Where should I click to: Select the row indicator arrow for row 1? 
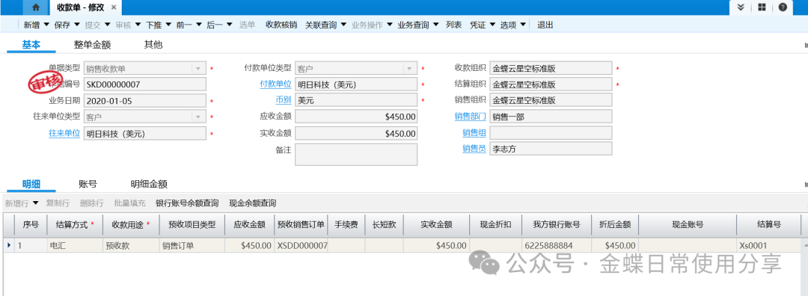[9, 246]
